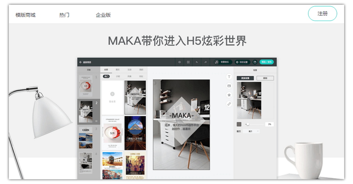The width and height of the screenshot is (353, 184).
Task: Click the fit-to-screen icon in editor toolbar
Action: pyautogui.click(x=188, y=62)
